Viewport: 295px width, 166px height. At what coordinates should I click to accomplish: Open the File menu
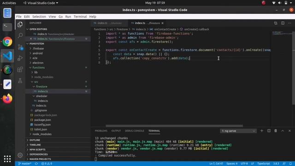pos(18,17)
